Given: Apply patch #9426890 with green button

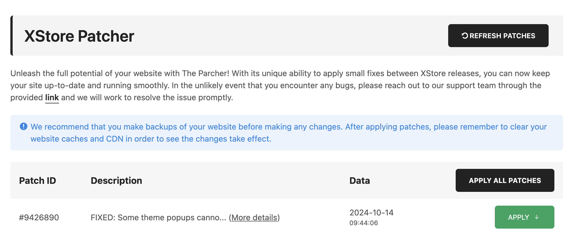Looking at the screenshot, I should point(524,217).
